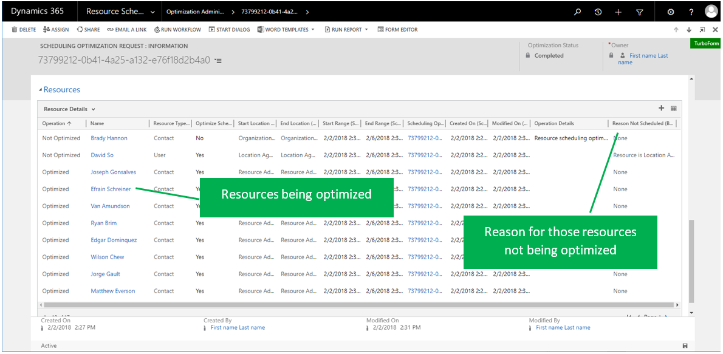Add new resource detail with plus icon
The height and width of the screenshot is (354, 723).
pos(661,108)
